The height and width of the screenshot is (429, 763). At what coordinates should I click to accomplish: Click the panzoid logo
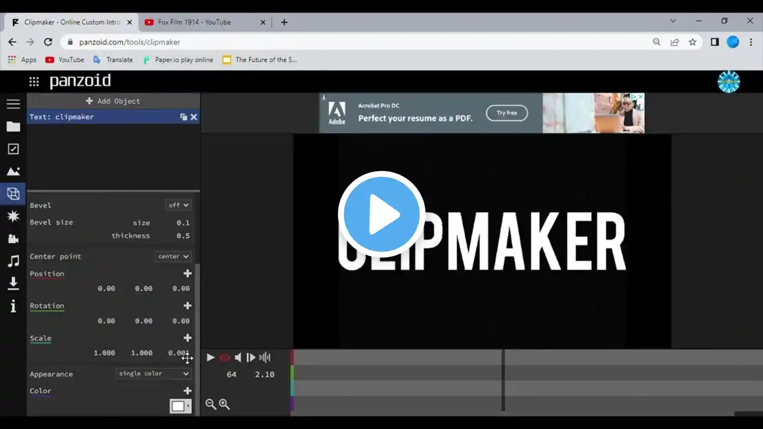(x=80, y=81)
